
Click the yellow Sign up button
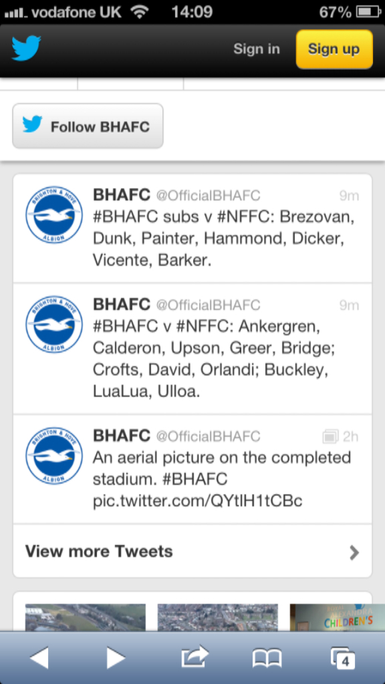[x=334, y=49]
